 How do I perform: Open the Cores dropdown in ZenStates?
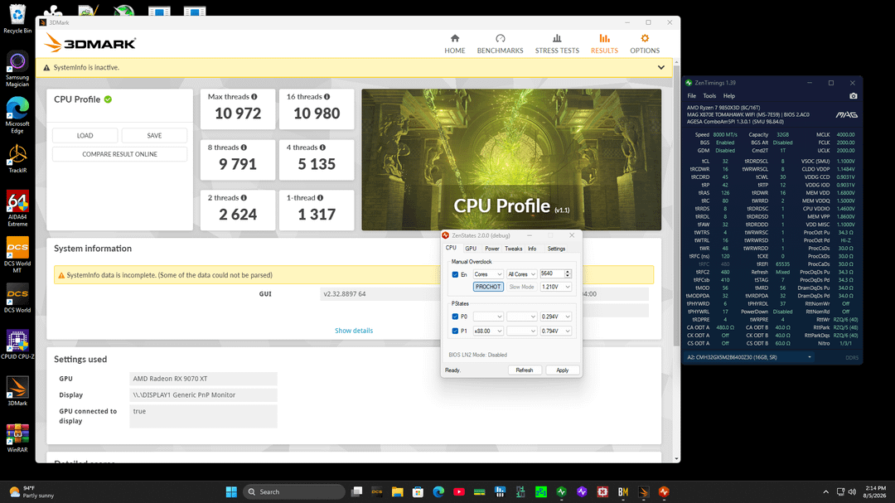click(488, 274)
